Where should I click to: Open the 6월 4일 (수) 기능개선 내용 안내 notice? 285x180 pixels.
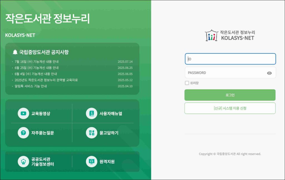36,74
